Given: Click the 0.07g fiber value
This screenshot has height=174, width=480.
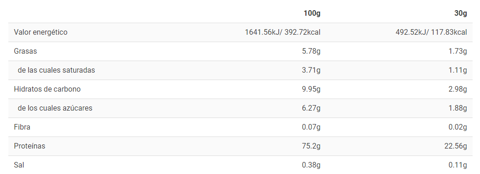Looking at the screenshot, I should tap(311, 127).
